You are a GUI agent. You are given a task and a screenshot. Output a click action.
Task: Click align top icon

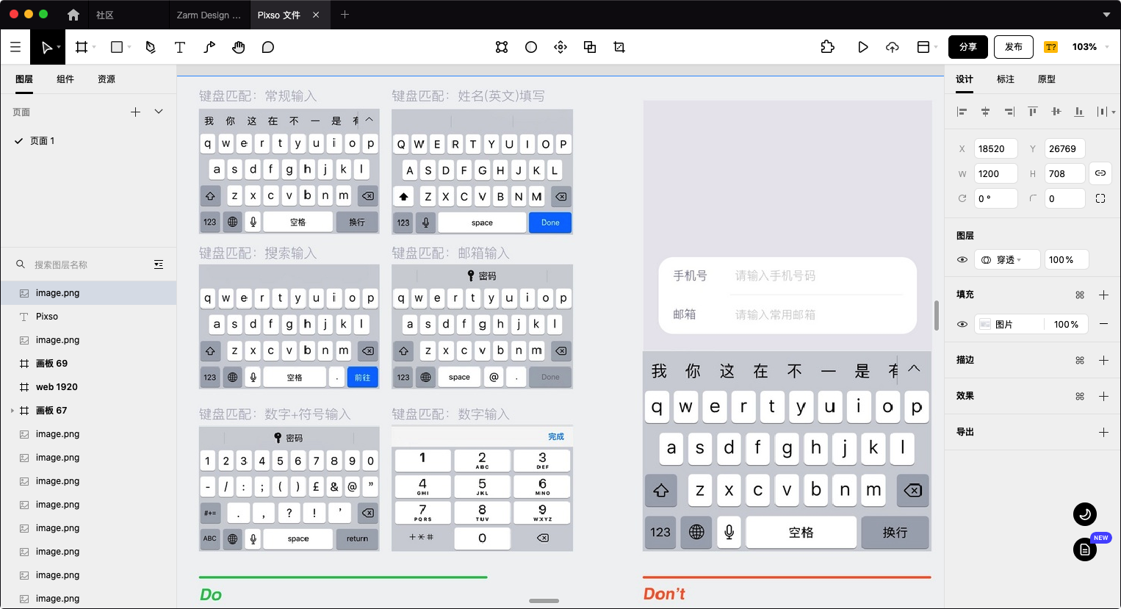(1032, 112)
